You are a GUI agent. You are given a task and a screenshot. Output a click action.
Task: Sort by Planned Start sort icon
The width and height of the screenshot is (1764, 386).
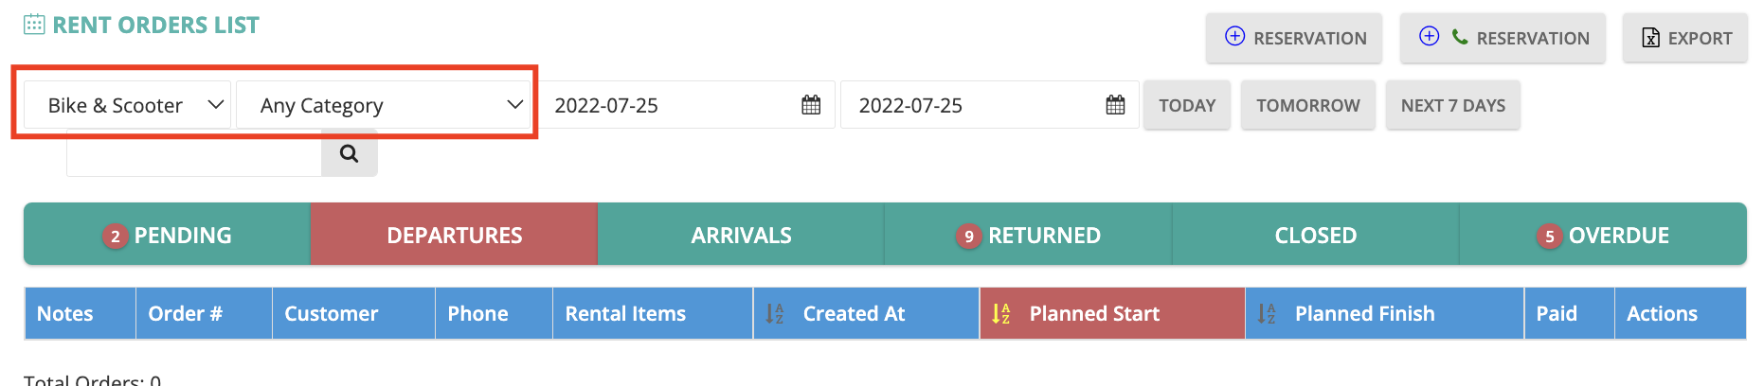pos(1000,314)
